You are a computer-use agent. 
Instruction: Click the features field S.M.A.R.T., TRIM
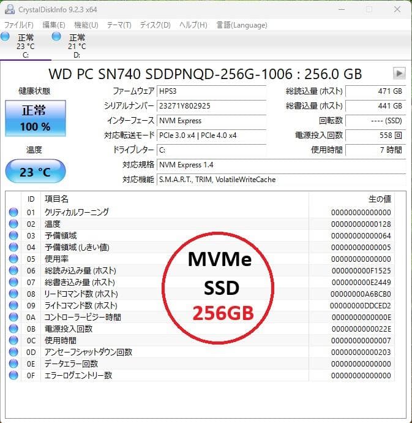click(x=282, y=180)
